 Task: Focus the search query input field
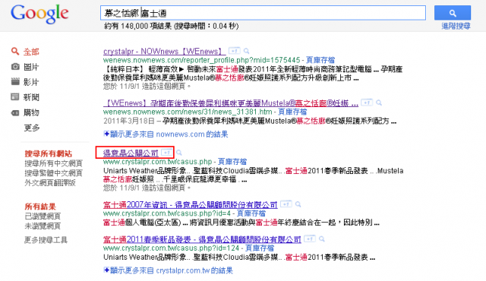(x=263, y=13)
